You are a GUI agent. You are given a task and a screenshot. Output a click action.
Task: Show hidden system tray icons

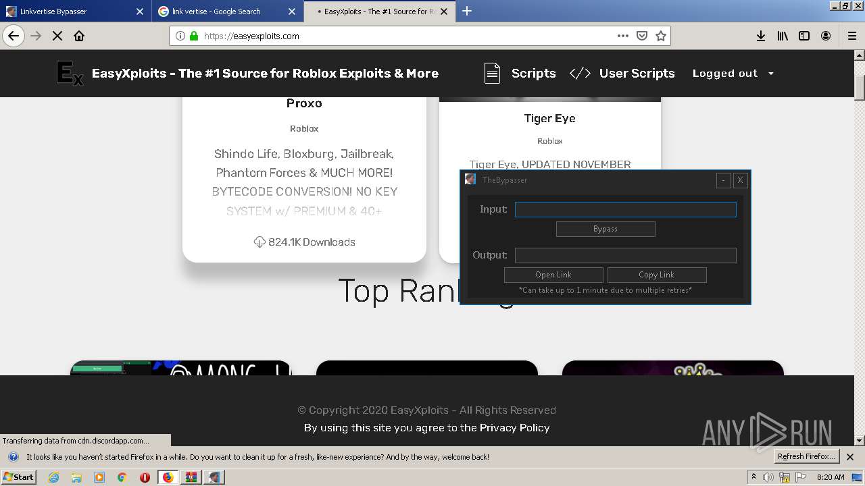tap(753, 477)
